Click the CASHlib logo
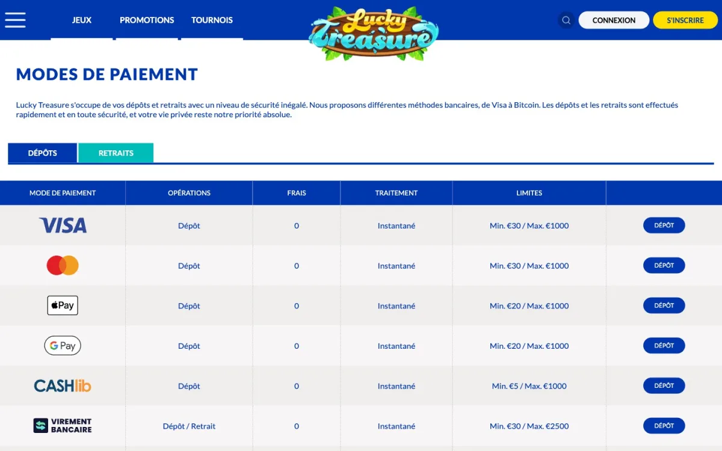This screenshot has height=451, width=722. pos(63,385)
